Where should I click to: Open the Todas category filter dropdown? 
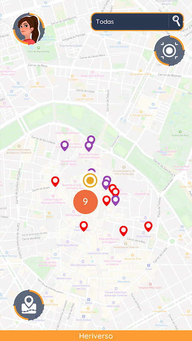130,22
